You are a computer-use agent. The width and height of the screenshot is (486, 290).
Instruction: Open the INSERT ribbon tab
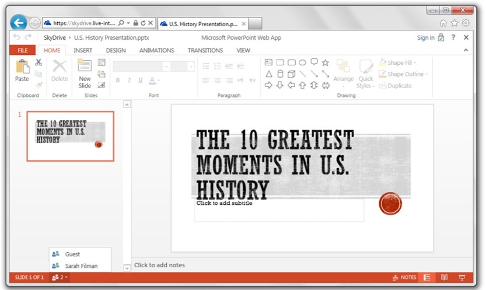83,51
